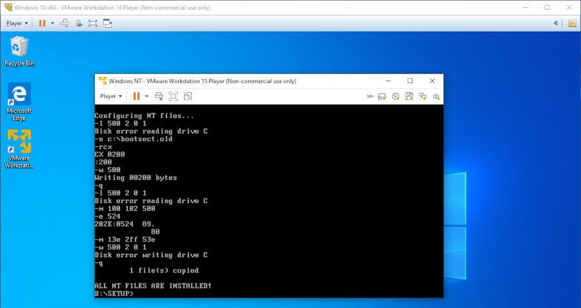Open the Recycle Bin desktop icon
Viewport: 581px width, 308px height.
tap(19, 52)
